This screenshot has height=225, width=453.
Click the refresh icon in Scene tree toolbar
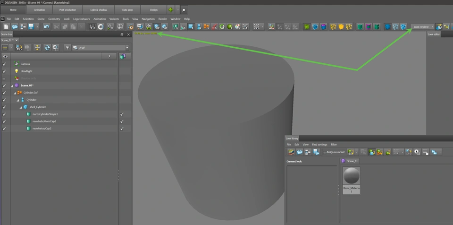[x=47, y=48]
